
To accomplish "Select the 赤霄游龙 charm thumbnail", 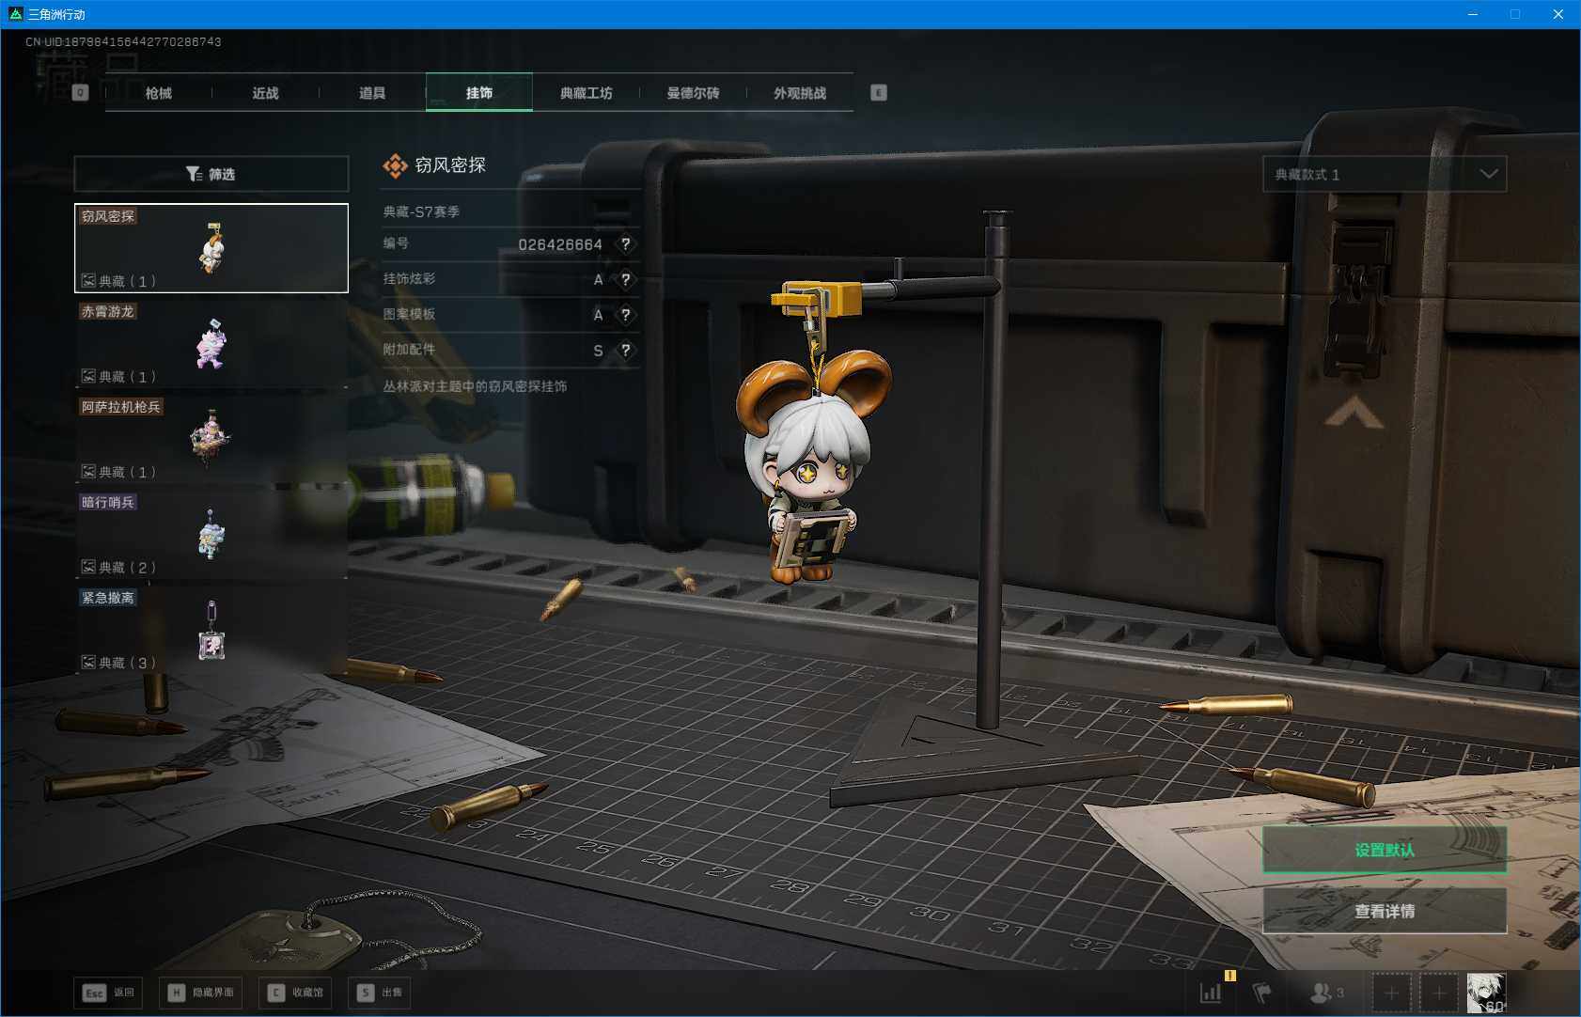I will [x=211, y=343].
